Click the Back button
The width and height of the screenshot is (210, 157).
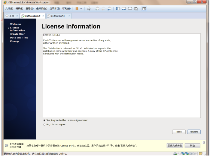[x=179, y=132]
